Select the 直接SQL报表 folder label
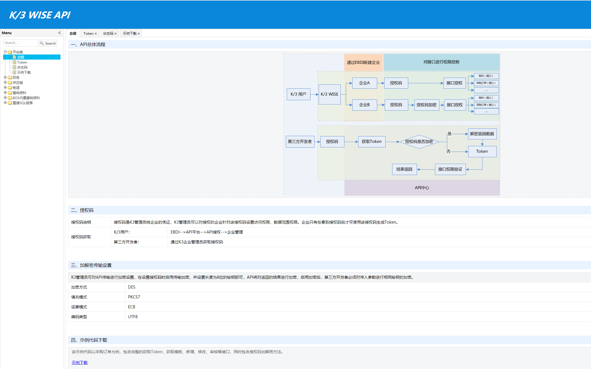 [23, 103]
